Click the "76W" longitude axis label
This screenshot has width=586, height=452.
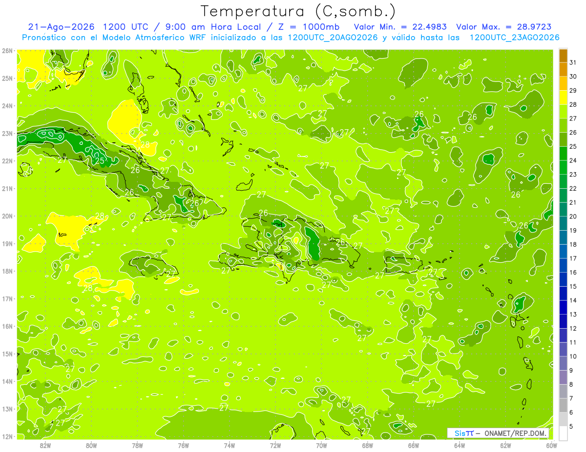184,445
